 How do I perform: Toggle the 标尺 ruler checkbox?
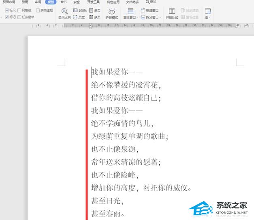tap(7, 11)
